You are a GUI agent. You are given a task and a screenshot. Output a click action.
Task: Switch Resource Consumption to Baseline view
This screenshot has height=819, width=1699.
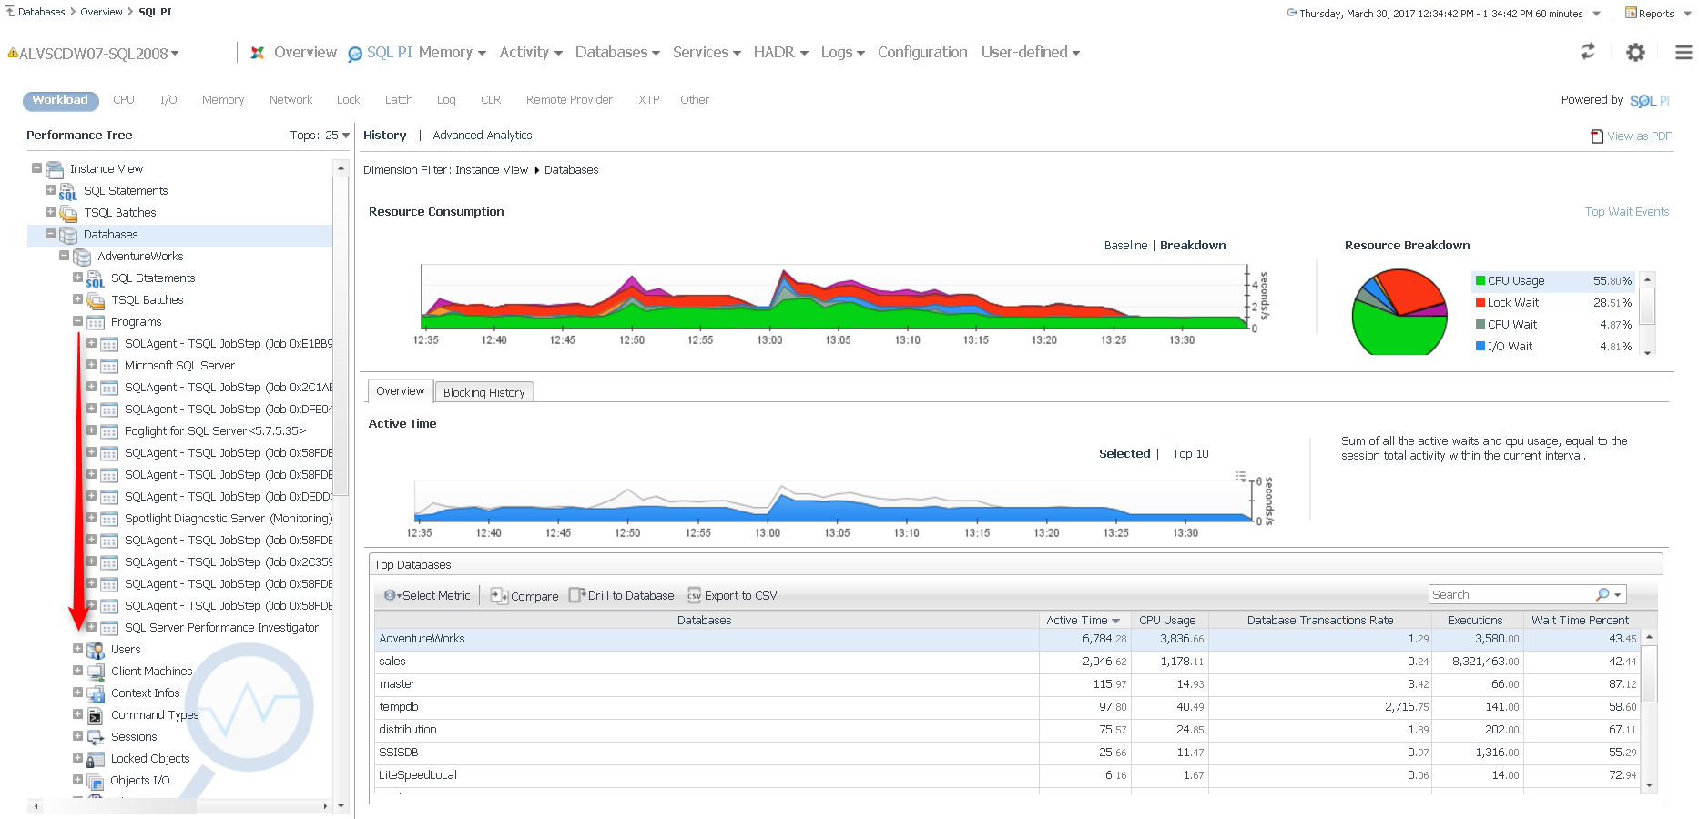1125,246
